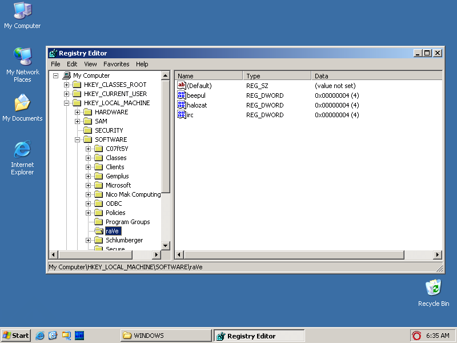Collapse the SOFTWARE key
The height and width of the screenshot is (343, 457).
point(77,139)
